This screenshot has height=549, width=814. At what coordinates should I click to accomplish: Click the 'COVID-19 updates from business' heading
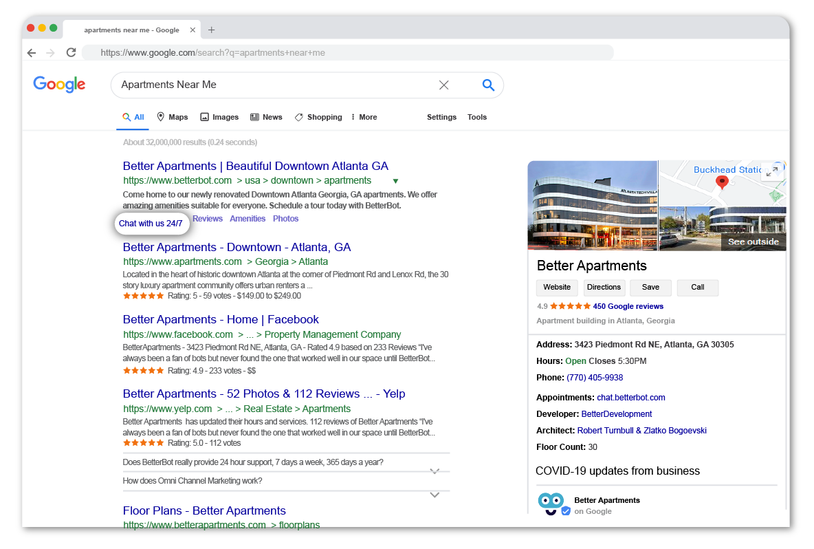click(617, 471)
